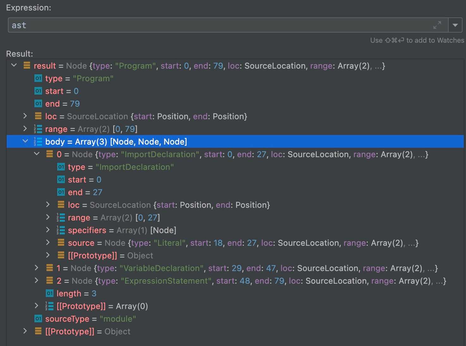Expand the 2 ExpressionStatement node
466x346 pixels.
(37, 281)
